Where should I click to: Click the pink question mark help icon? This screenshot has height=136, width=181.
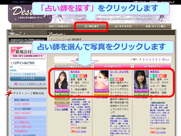point(16,84)
